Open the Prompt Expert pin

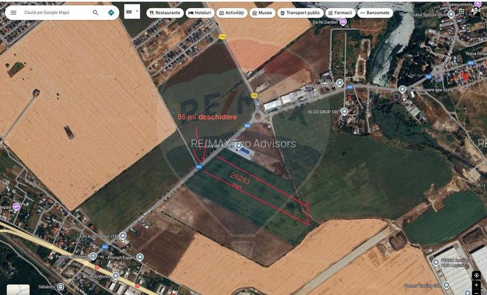click(140, 258)
